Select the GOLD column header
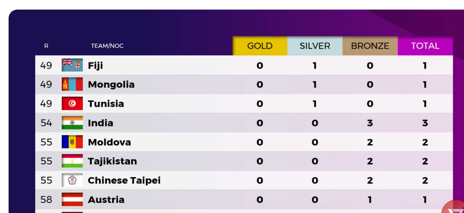464x213 pixels. pyautogui.click(x=260, y=46)
